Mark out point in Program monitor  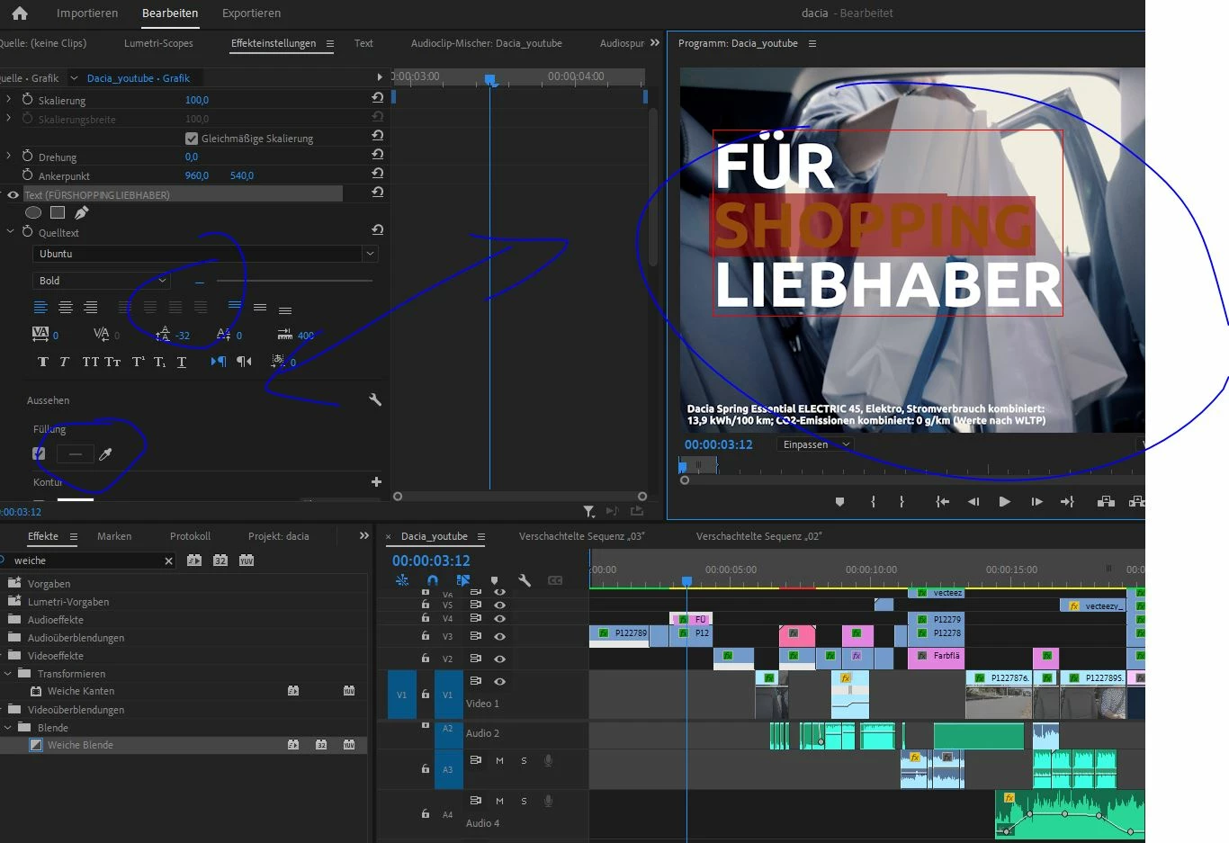point(902,502)
